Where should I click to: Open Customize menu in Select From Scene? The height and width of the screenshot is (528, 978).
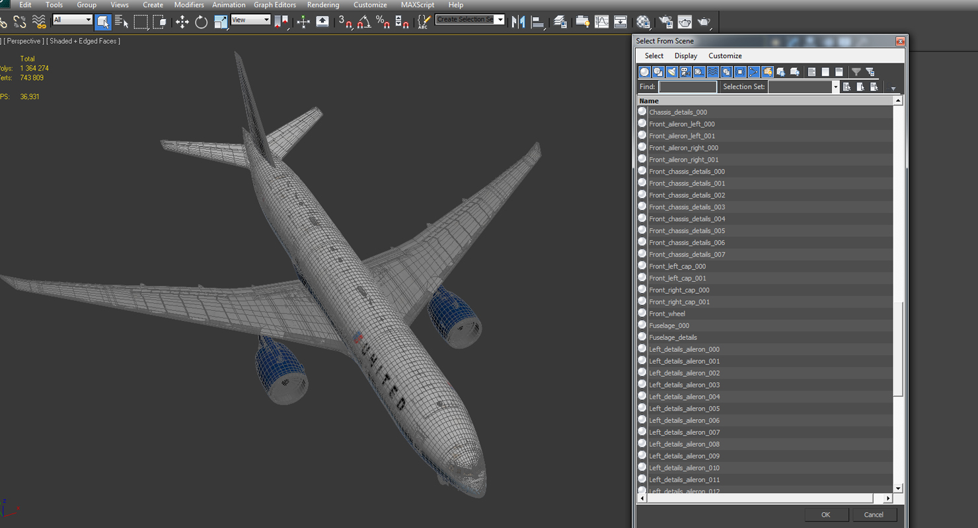725,56
